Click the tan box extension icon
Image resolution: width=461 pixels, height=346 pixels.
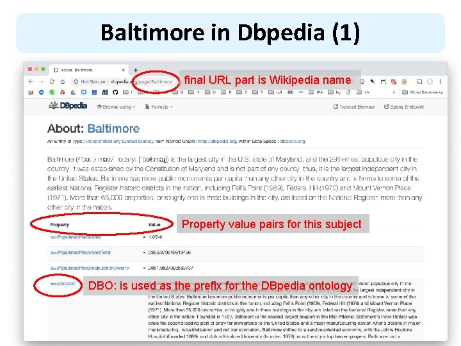point(404,81)
